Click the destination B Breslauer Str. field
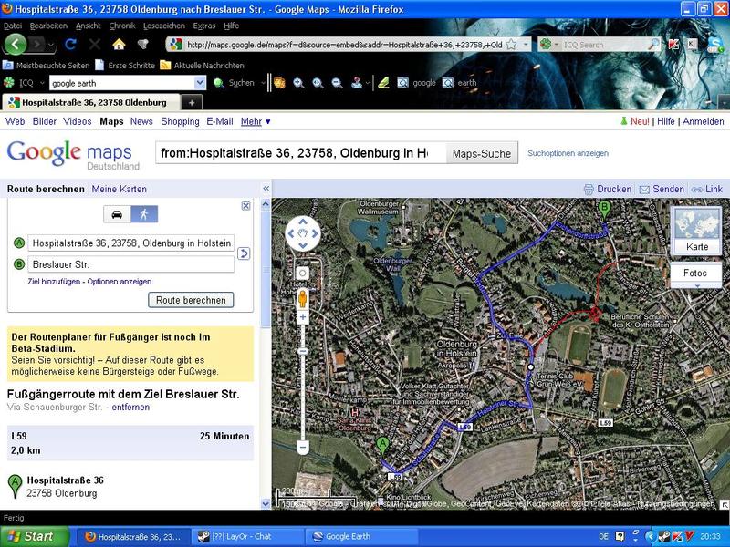The width and height of the screenshot is (730, 547). pyautogui.click(x=130, y=264)
